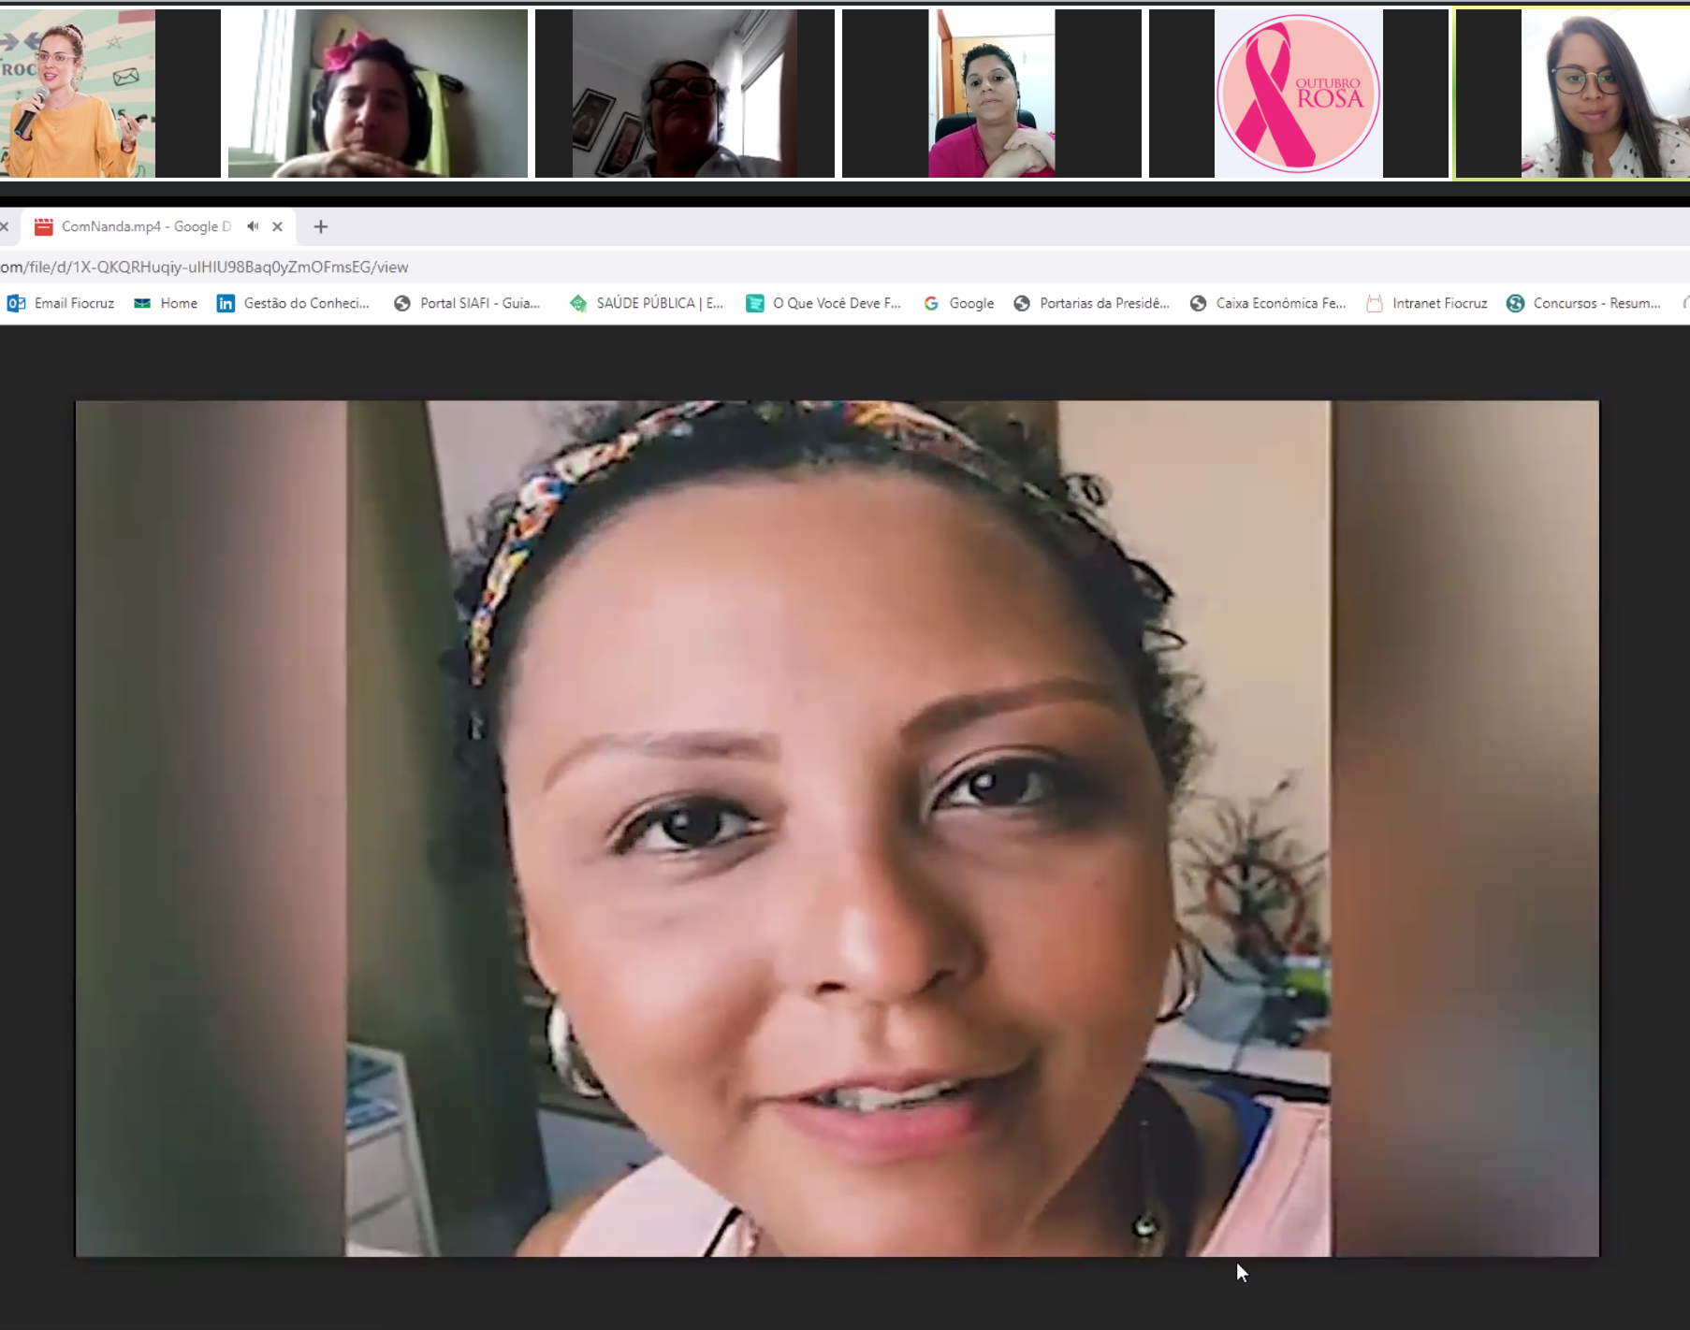Open the Email Fiocruz bookmark

[x=62, y=303]
